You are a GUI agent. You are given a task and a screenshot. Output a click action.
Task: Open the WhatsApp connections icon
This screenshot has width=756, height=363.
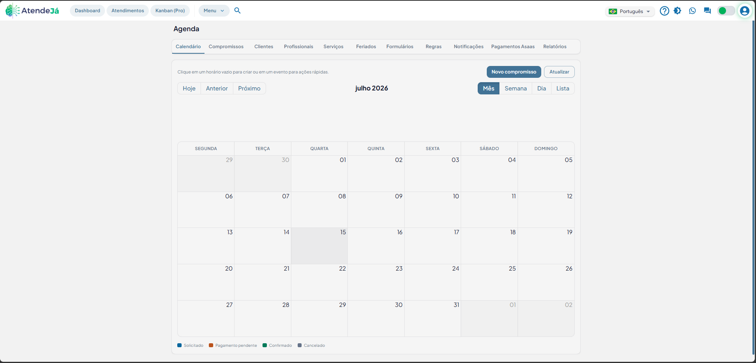[692, 11]
